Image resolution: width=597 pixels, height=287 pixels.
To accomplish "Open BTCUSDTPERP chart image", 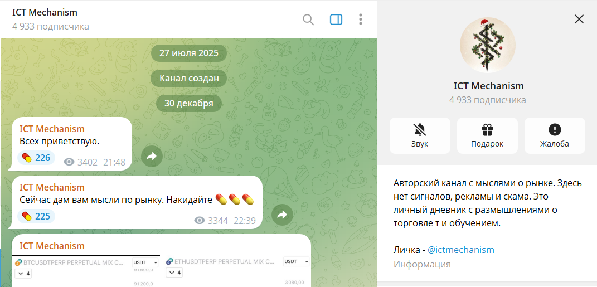I will [x=86, y=271].
